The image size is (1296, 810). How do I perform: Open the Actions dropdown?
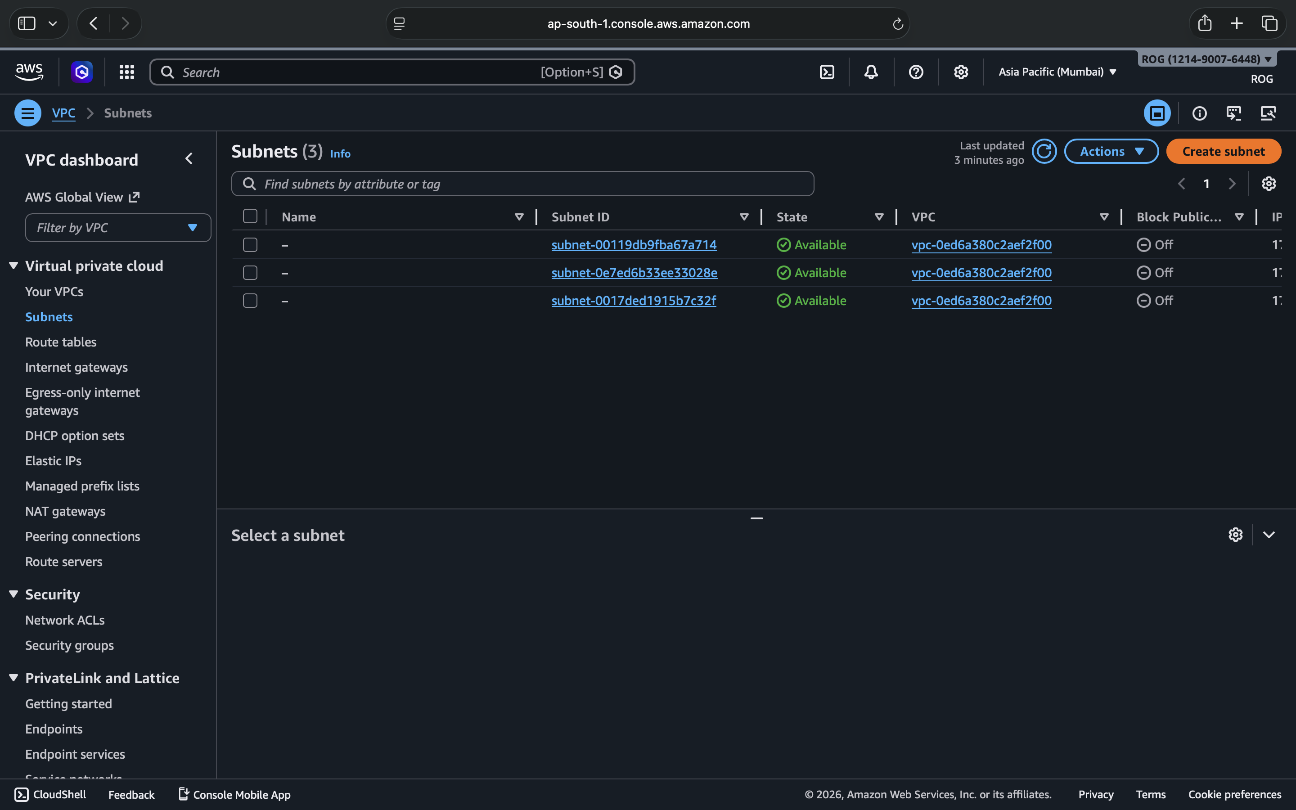[x=1111, y=152]
